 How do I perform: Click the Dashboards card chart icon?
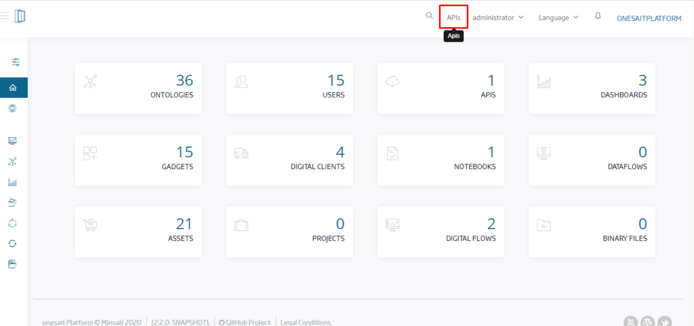point(544,82)
